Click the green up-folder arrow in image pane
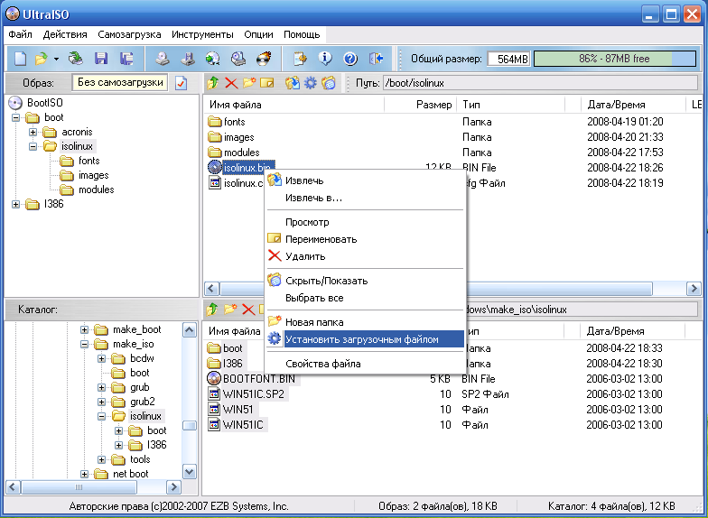The width and height of the screenshot is (708, 518). [x=213, y=83]
